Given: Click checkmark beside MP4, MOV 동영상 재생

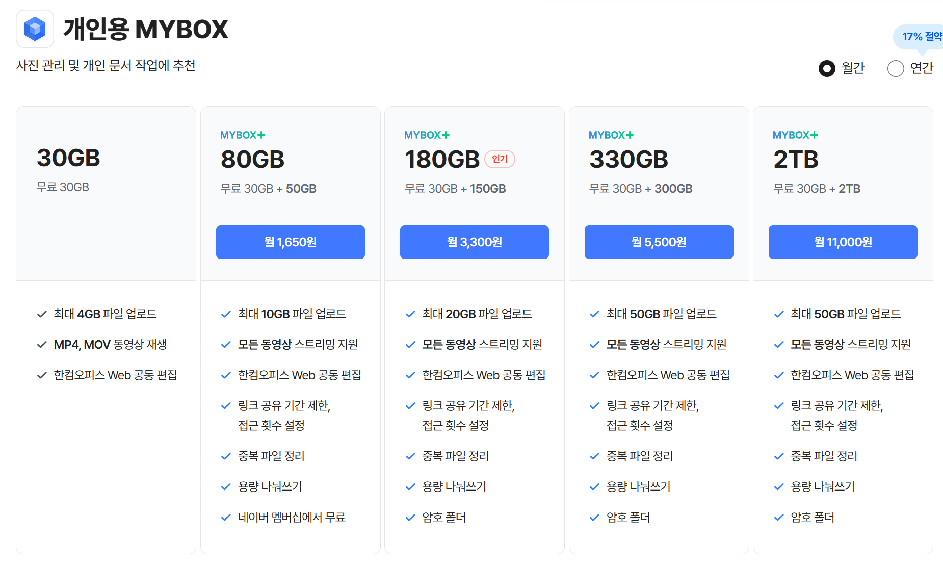Looking at the screenshot, I should pyautogui.click(x=42, y=345).
